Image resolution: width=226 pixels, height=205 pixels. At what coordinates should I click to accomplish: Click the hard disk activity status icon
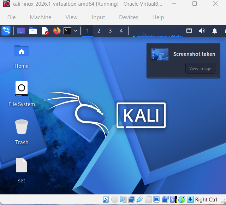[x=106, y=199]
